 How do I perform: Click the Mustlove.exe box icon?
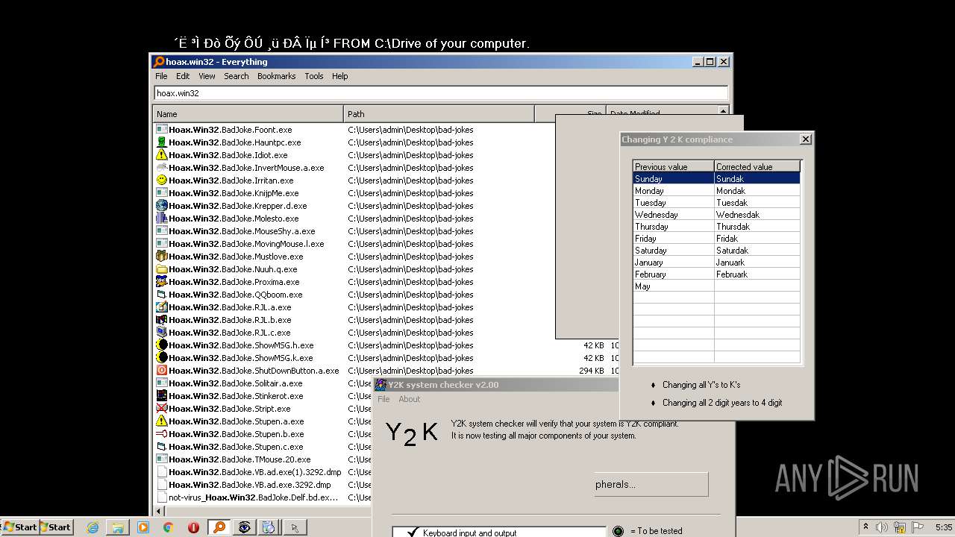(x=161, y=256)
